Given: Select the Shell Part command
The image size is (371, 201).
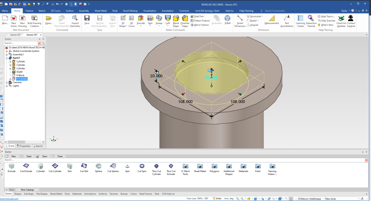Looking at the screenshot, I should coord(199,16).
